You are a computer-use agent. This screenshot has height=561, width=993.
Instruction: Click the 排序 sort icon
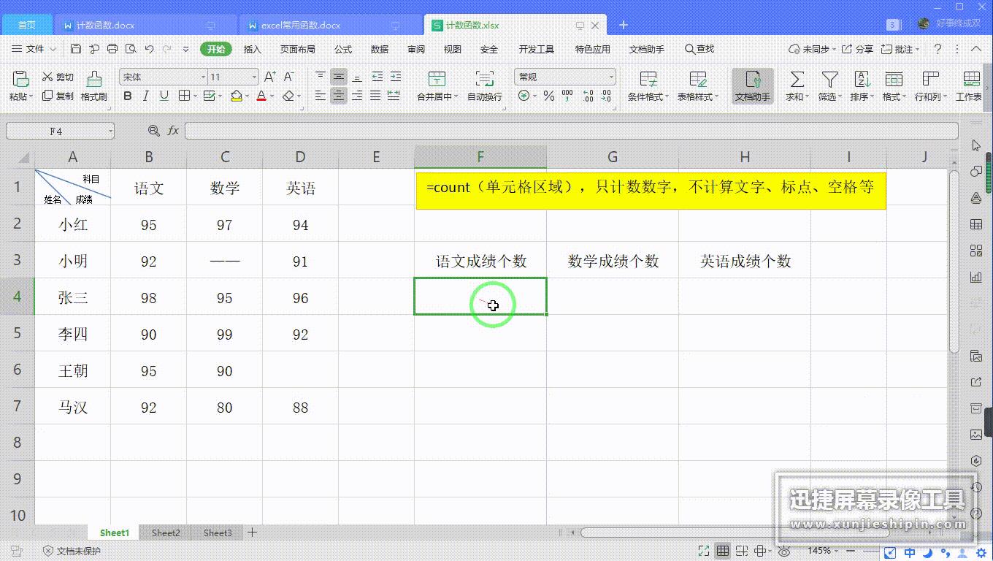(862, 79)
